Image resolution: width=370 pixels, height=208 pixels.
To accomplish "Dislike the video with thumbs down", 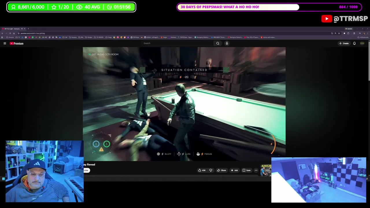I will click(x=211, y=170).
